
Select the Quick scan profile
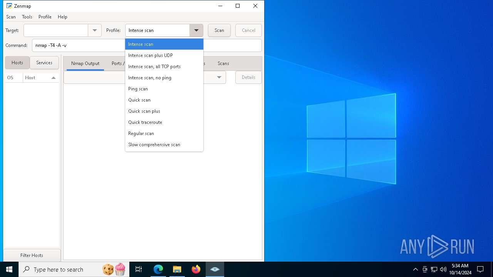(x=164, y=100)
